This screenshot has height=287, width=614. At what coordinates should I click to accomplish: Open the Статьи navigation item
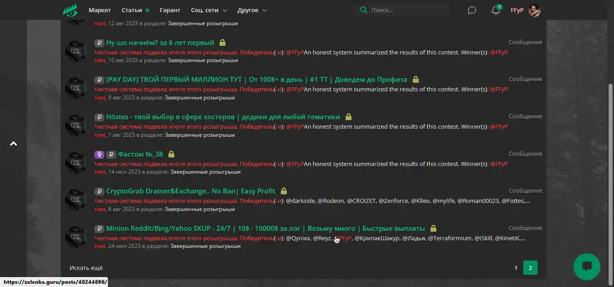(132, 10)
